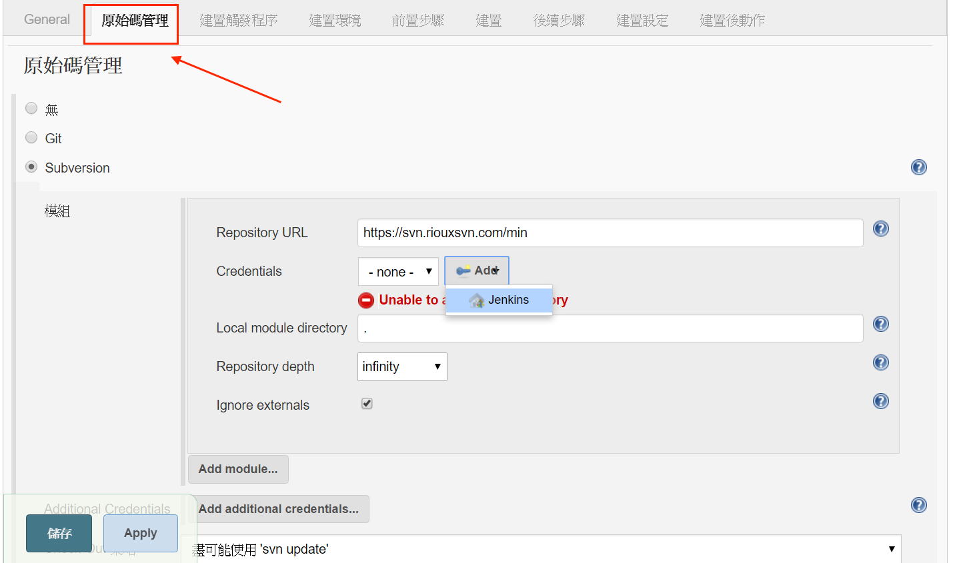Click the Jenkins icon in the dropdown menu
The height and width of the screenshot is (563, 953).
[x=476, y=300]
